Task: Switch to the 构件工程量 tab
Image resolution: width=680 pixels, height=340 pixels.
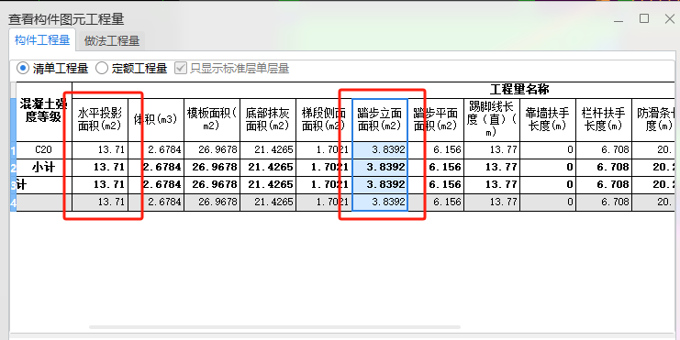Action: point(42,40)
